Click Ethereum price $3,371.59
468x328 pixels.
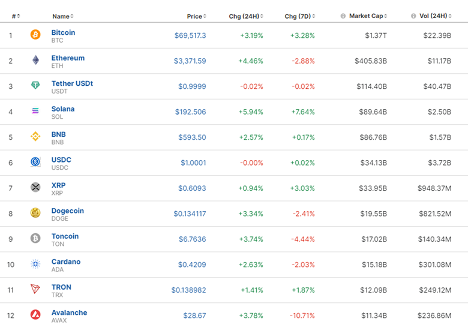tap(190, 61)
